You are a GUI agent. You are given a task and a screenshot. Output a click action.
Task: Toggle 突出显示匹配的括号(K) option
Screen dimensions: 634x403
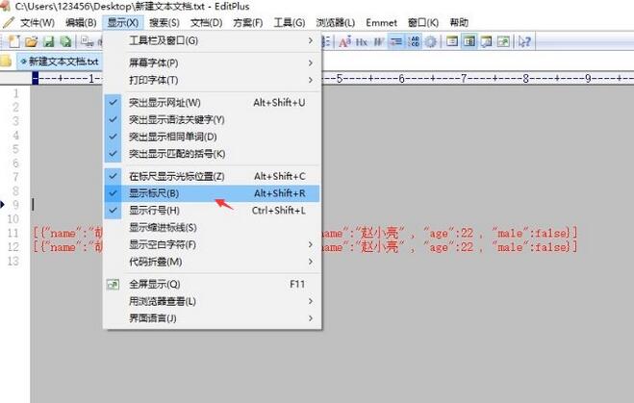coord(213,154)
